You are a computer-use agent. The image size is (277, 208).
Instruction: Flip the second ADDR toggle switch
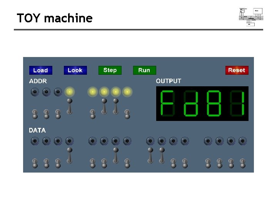click(x=47, y=114)
